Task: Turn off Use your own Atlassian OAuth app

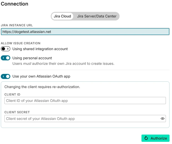Action: (6, 76)
